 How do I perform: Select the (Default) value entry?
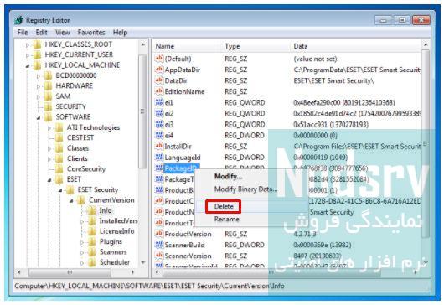pos(178,59)
